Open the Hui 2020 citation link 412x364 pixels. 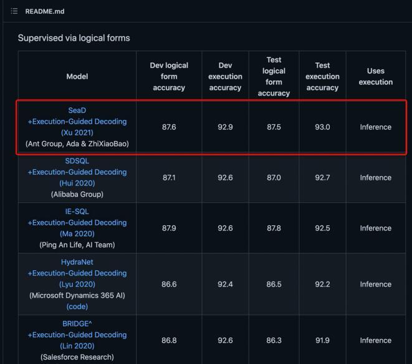point(77,184)
